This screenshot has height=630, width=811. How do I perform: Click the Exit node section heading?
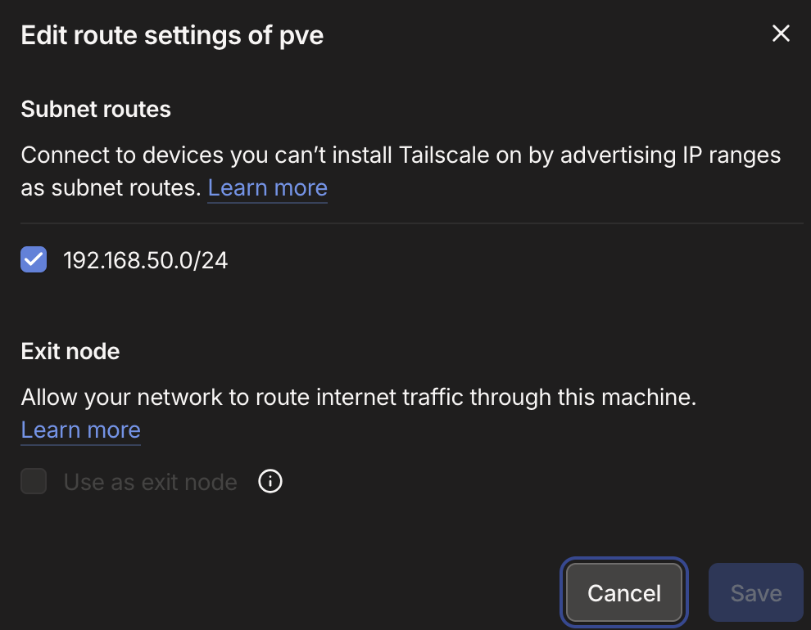click(70, 351)
